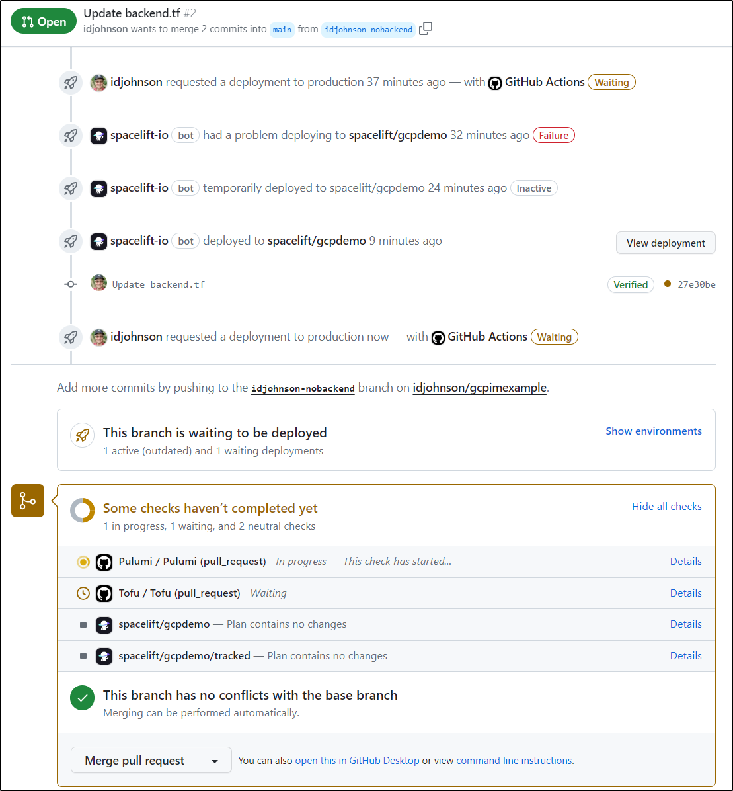Click the spacelift/gcpdemo environment in the 9 minutes ago row
The width and height of the screenshot is (733, 791).
click(x=317, y=241)
